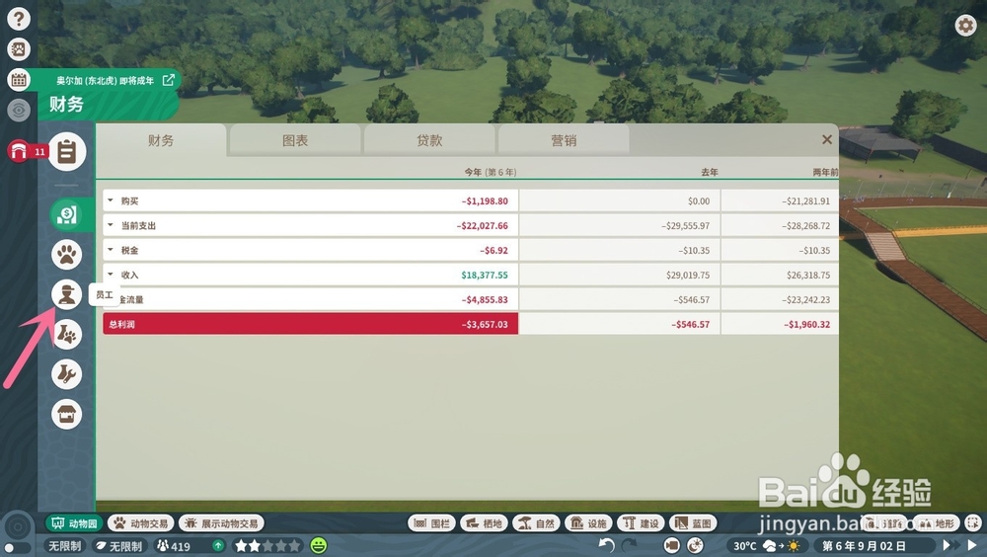Open the calendar notifications icon
Image resolution: width=987 pixels, height=557 pixels.
[x=19, y=79]
